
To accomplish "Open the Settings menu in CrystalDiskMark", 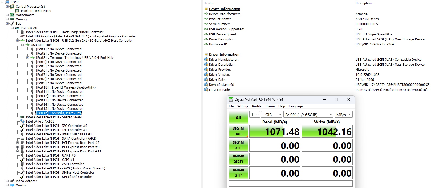I will coord(243,106).
